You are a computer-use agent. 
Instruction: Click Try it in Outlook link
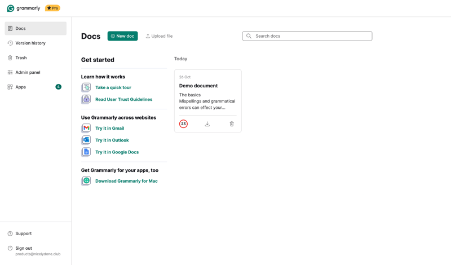(x=112, y=140)
